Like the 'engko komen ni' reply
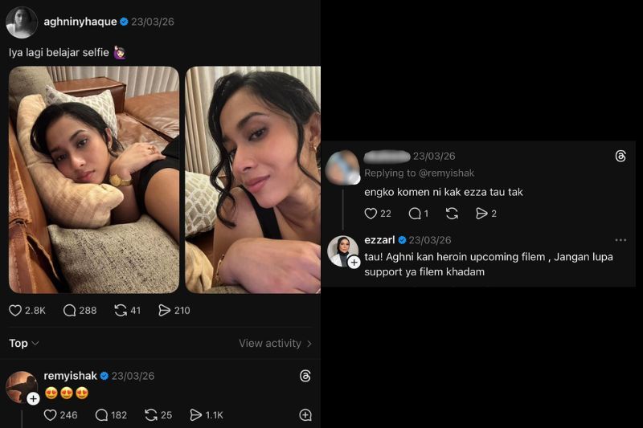 point(371,214)
